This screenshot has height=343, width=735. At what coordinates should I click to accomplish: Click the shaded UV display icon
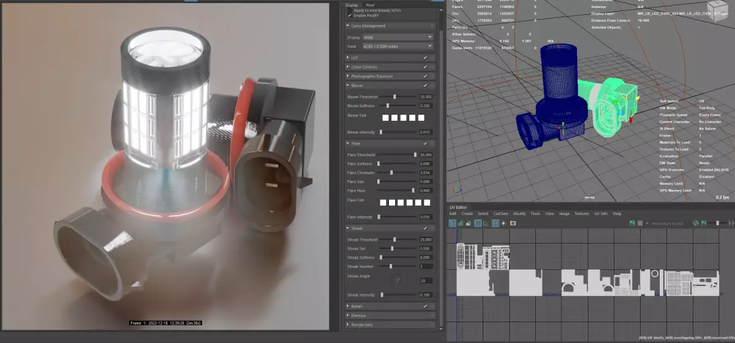pyautogui.click(x=461, y=223)
